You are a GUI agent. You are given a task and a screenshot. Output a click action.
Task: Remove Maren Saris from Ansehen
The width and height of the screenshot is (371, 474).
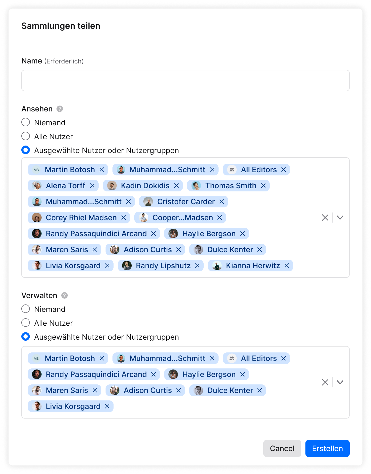tap(95, 250)
